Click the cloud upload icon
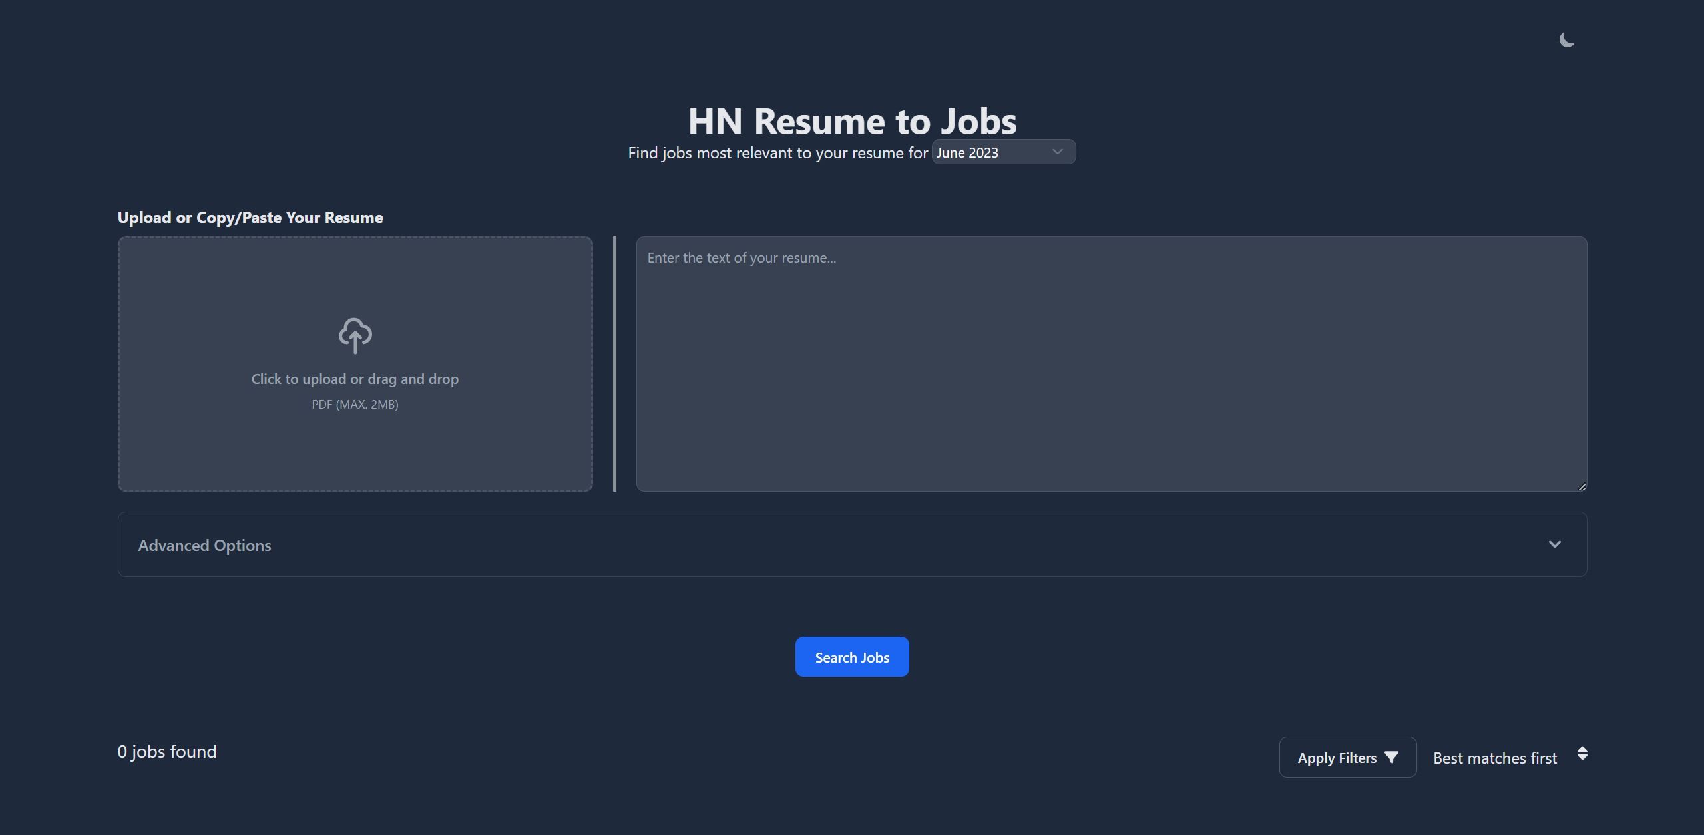The height and width of the screenshot is (835, 1704). coord(355,333)
